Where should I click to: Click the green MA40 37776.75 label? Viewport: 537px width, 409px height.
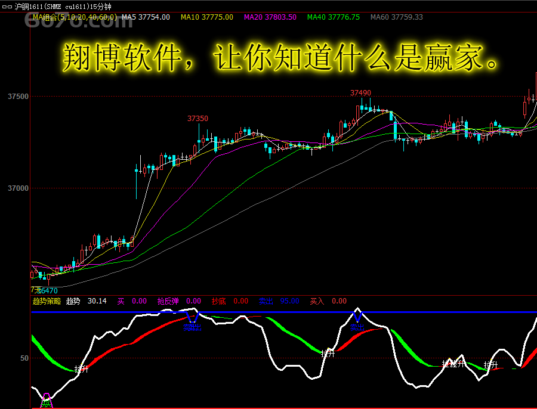[x=334, y=17]
